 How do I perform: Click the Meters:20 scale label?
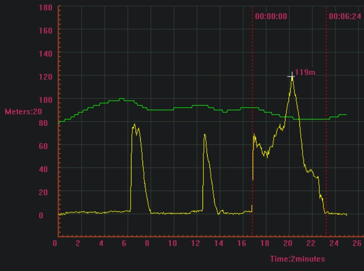[x=23, y=111]
